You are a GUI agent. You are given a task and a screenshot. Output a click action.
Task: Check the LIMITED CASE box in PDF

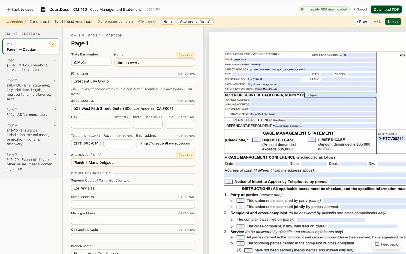tap(312, 140)
